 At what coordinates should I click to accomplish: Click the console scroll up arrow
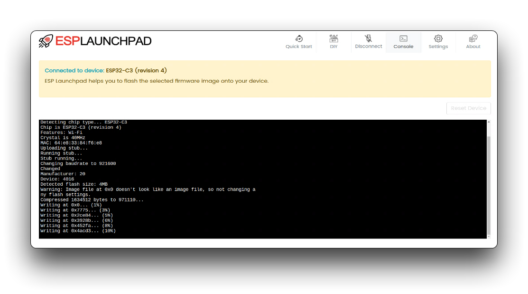(x=489, y=122)
